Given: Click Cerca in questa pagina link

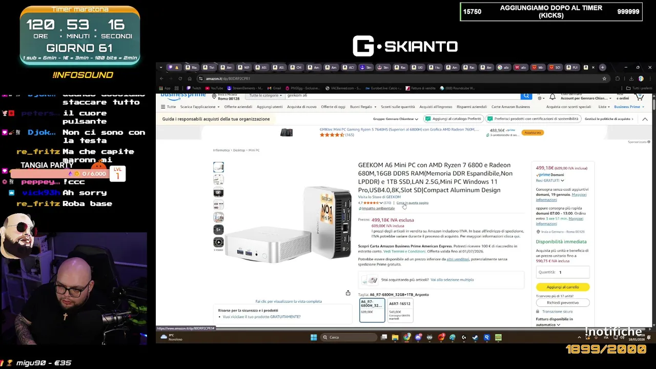Looking at the screenshot, I should point(412,203).
